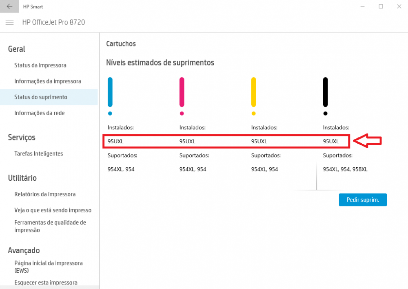Click Instalados label under cyan cartridge
Screen dimensions: 408x289
pyautogui.click(x=121, y=127)
